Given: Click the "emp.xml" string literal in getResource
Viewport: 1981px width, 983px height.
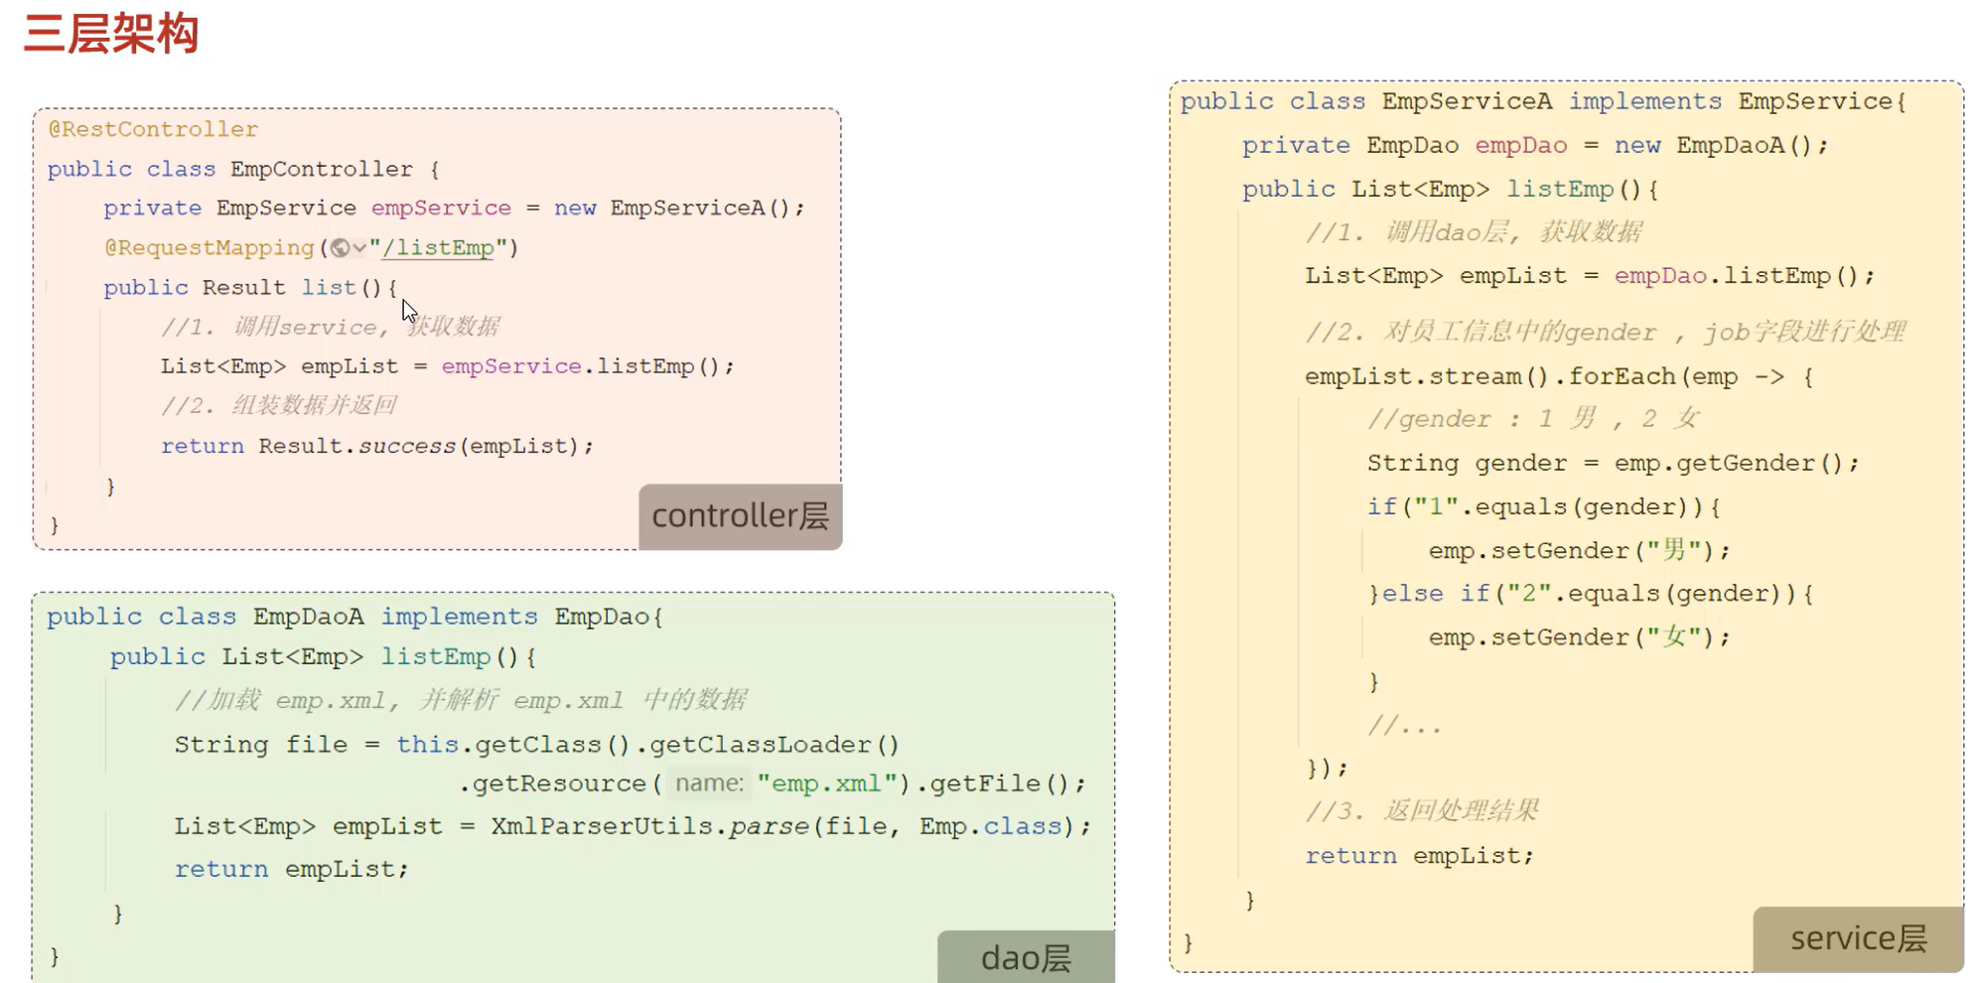Looking at the screenshot, I should pos(827,783).
